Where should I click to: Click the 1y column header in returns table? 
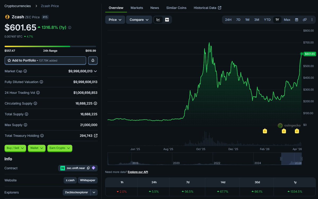click(x=295, y=182)
